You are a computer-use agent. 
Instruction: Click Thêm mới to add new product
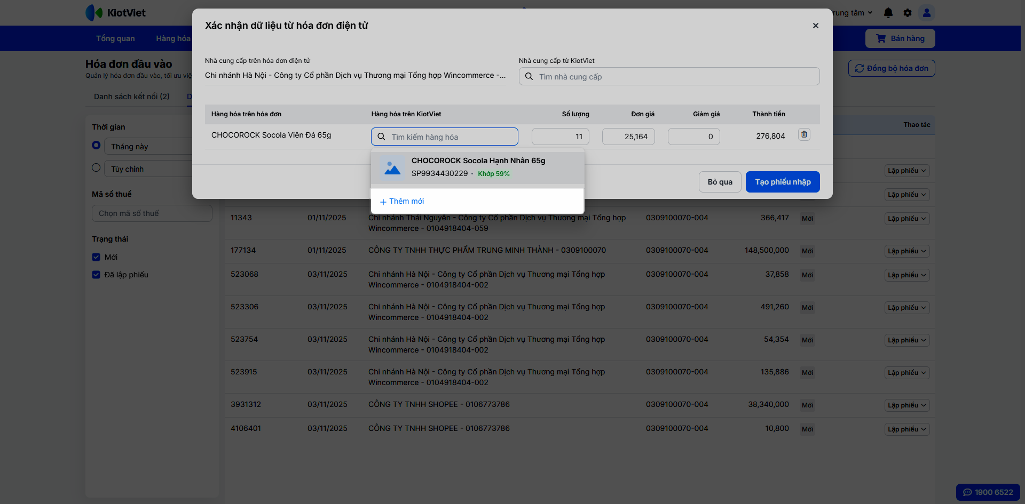(x=402, y=201)
